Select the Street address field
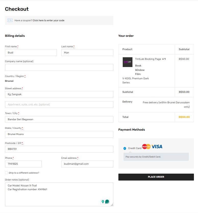This screenshot has width=198, height=213. [59, 94]
